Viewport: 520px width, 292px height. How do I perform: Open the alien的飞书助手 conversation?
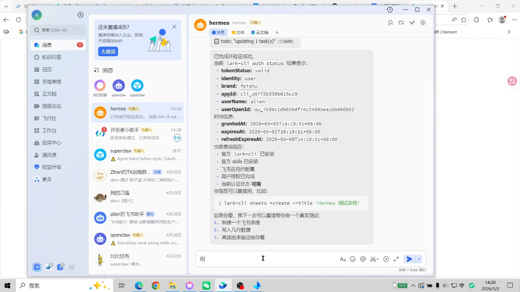[x=137, y=218]
